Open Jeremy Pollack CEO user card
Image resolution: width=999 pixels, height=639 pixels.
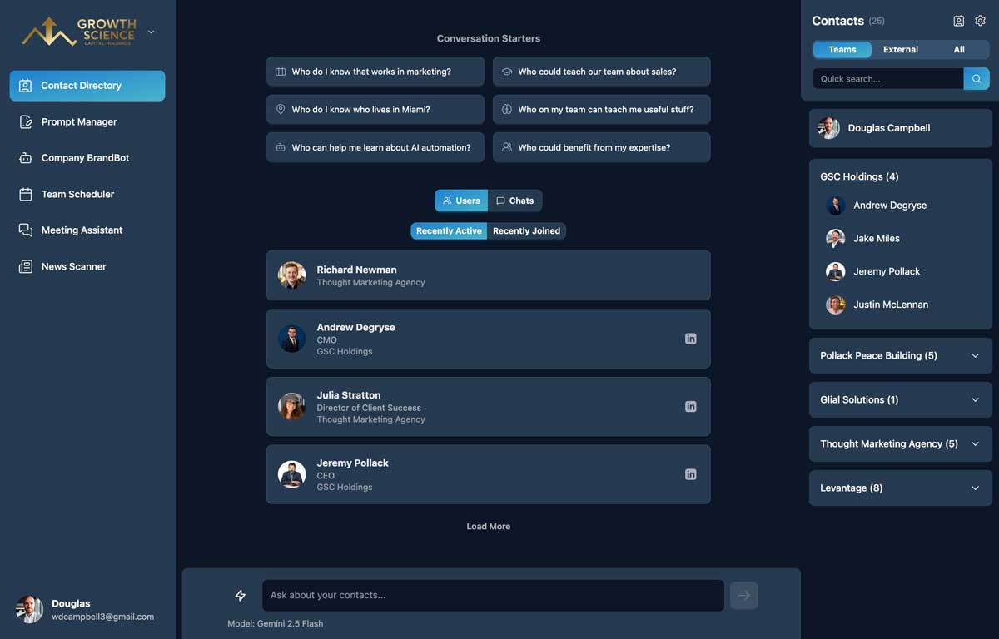coord(489,474)
